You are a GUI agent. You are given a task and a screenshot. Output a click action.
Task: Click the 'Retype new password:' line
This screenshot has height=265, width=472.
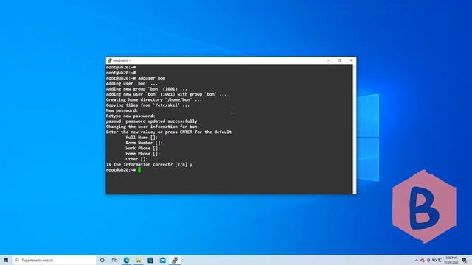pos(131,116)
